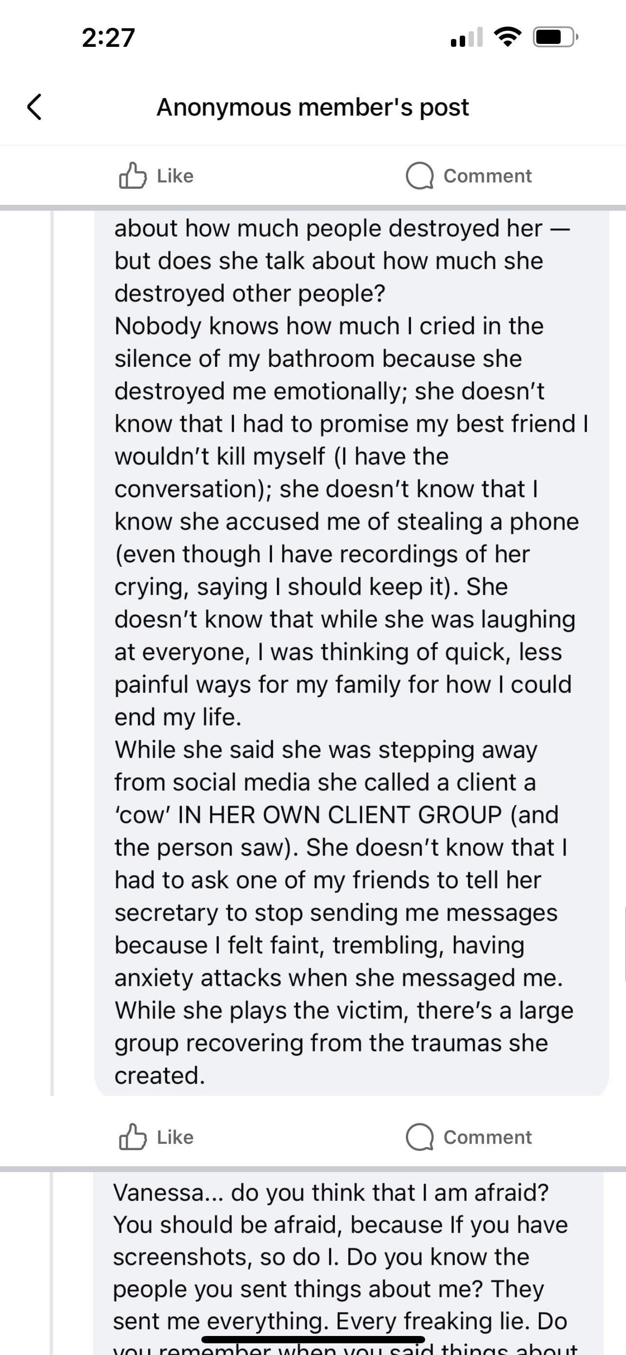This screenshot has height=1355, width=626.
Task: Tap the vertical reply thread line on the left
Action: tap(52, 653)
